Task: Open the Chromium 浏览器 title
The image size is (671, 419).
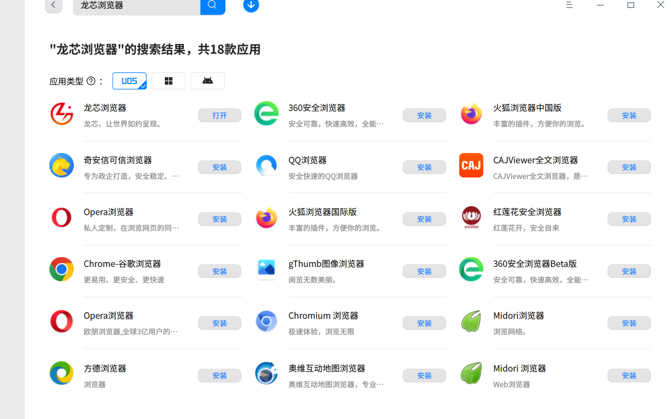Action: tap(323, 315)
